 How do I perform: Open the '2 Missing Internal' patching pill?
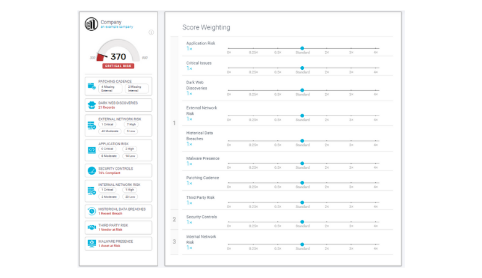(x=137, y=89)
